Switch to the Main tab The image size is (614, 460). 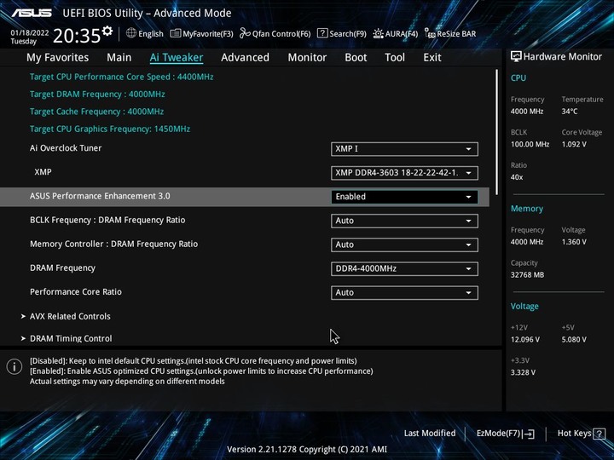click(x=119, y=58)
